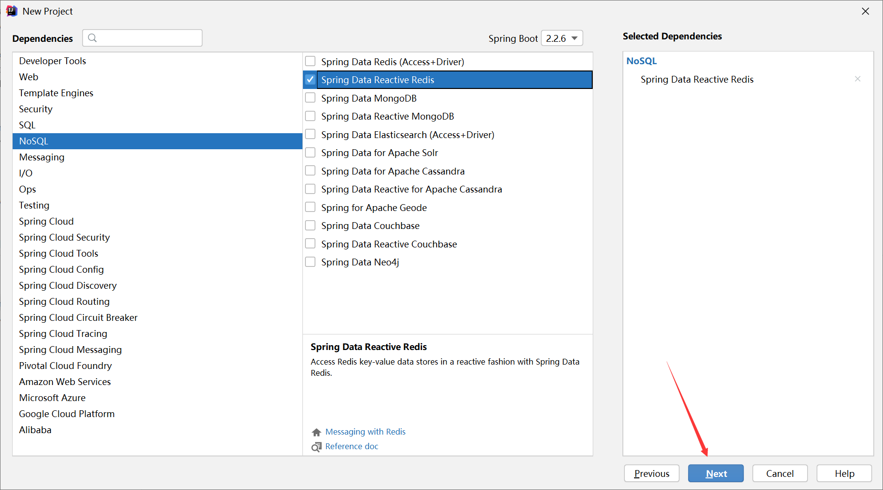
Task: Check Spring Data Couchbase dependency
Action: click(310, 225)
